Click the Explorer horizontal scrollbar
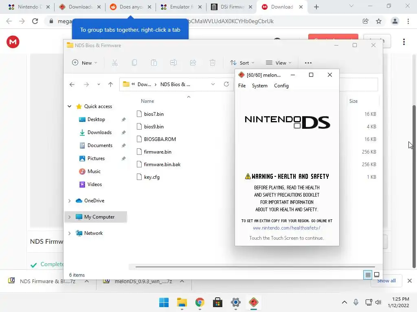This screenshot has height=312, width=417. [255, 267]
